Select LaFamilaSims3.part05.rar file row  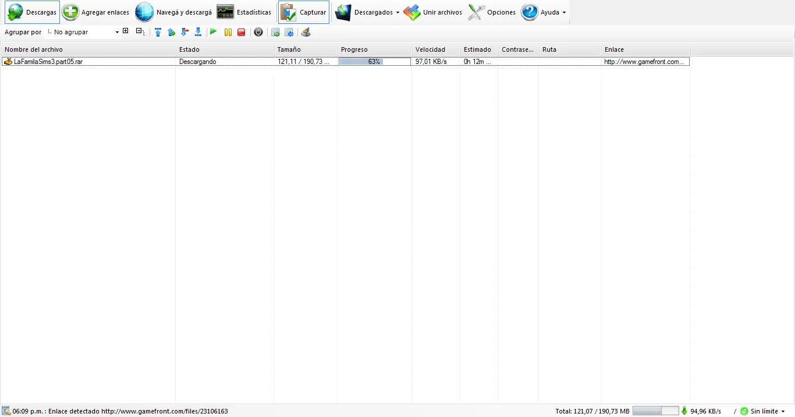pos(346,61)
